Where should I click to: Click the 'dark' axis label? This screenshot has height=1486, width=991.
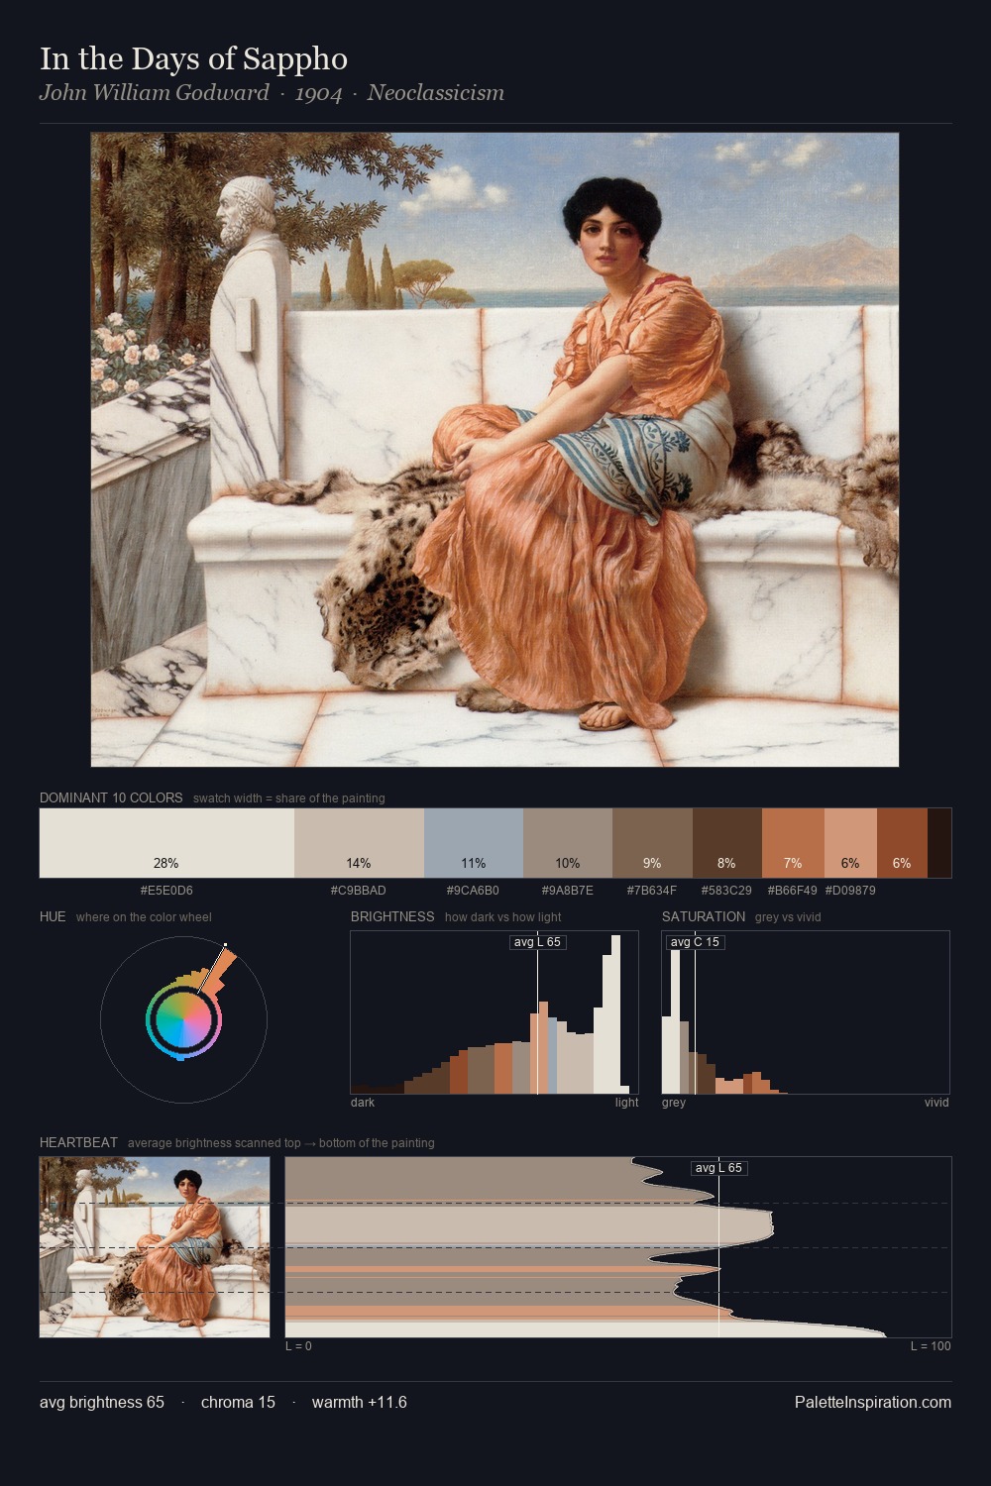click(363, 1103)
